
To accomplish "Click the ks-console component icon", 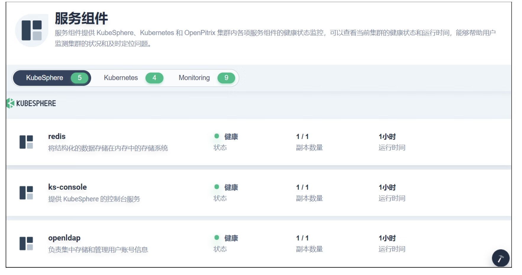I will [x=26, y=193].
